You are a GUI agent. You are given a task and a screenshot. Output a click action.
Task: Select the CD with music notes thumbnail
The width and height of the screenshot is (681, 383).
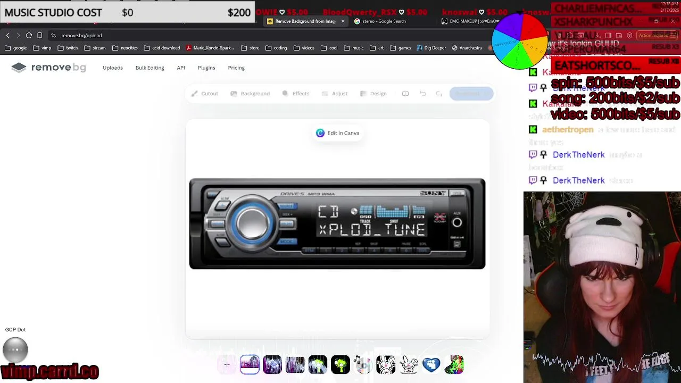point(363,365)
